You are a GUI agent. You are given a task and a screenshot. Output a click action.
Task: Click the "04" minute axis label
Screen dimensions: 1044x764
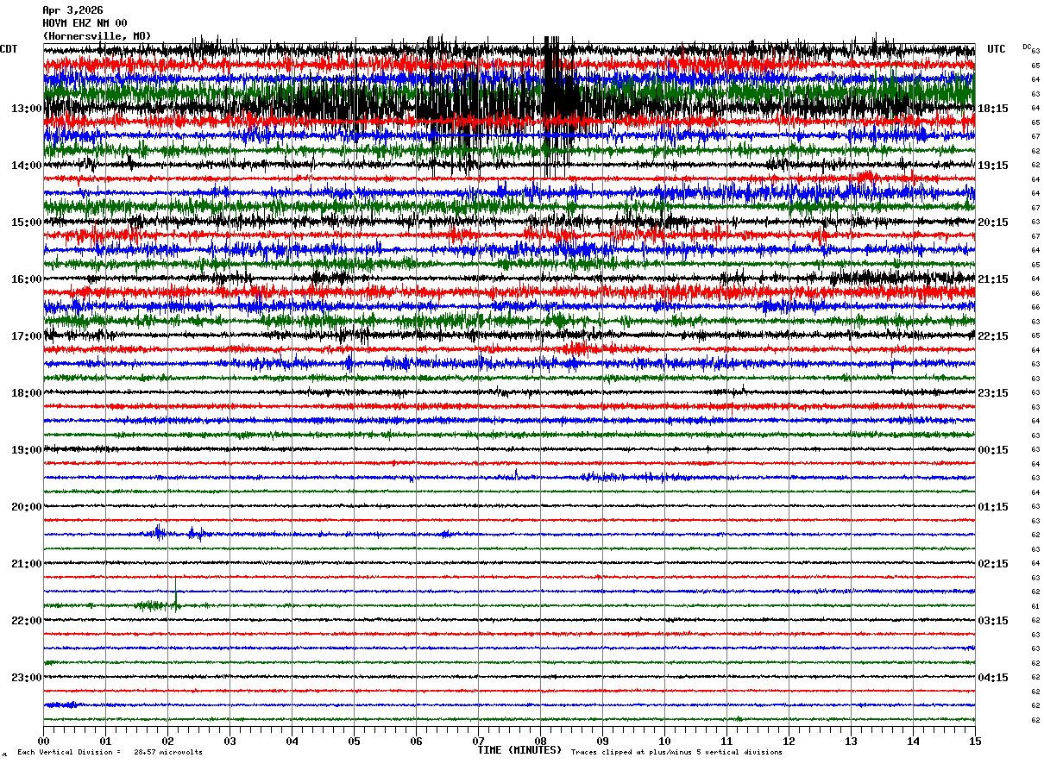click(x=292, y=741)
